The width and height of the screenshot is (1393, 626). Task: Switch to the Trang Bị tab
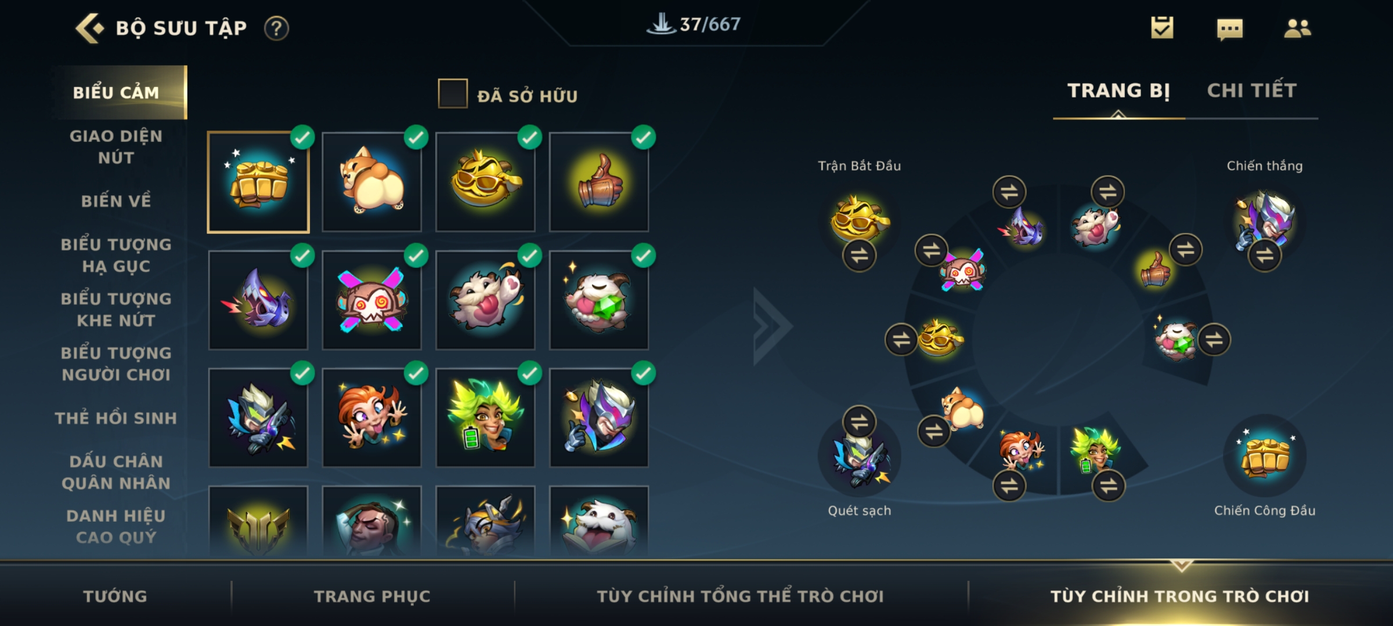tap(1118, 90)
